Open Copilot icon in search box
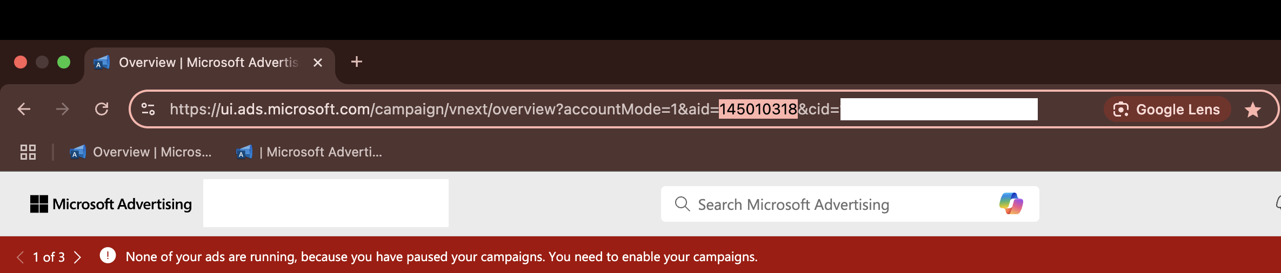This screenshot has height=273, width=1281. [1011, 204]
